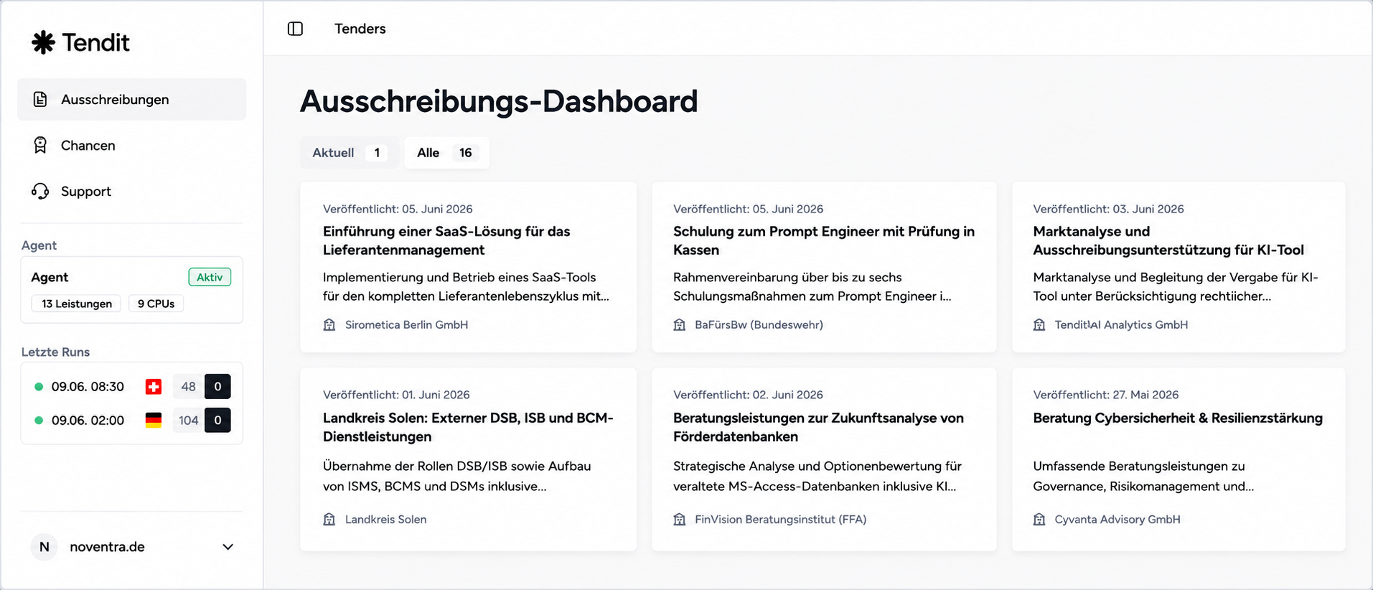Image resolution: width=1373 pixels, height=590 pixels.
Task: Click description Übernahme der Rollen DSB/ISB
Action: click(x=456, y=476)
